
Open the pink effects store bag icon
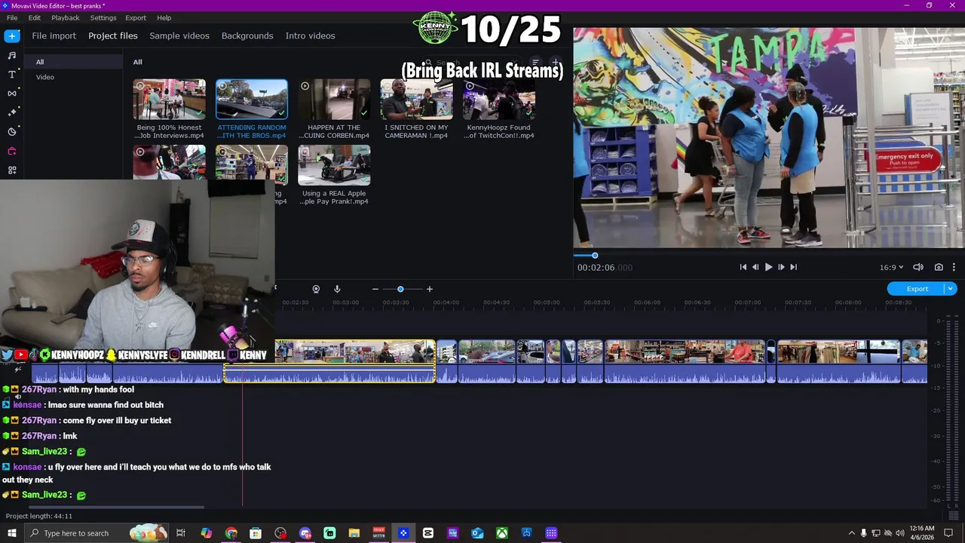(12, 151)
